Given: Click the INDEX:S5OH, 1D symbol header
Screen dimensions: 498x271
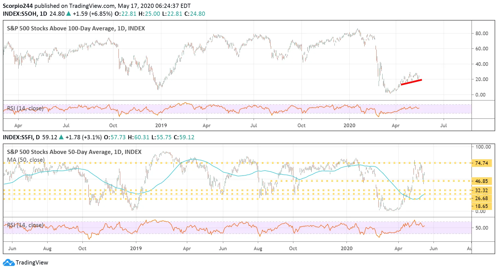Looking at the screenshot, I should coord(25,14).
